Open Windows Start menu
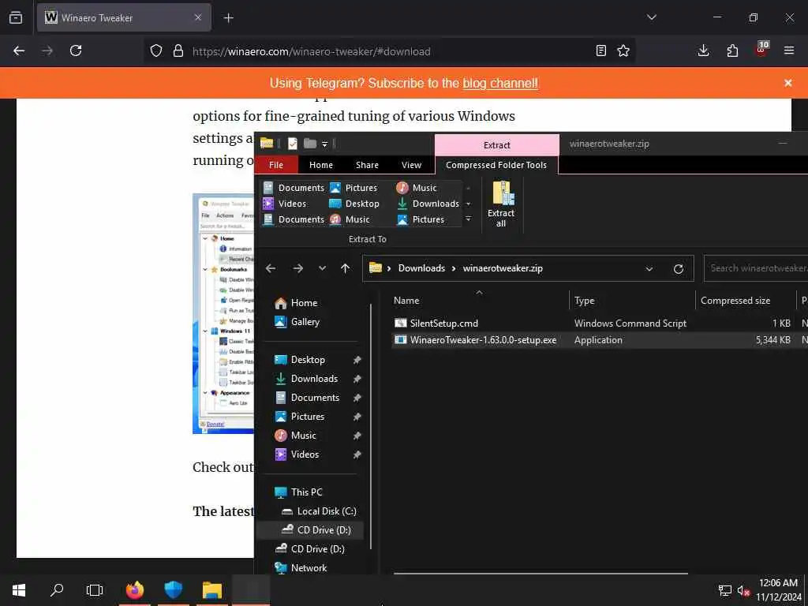Screen dimensions: 808x606 tap(19, 589)
